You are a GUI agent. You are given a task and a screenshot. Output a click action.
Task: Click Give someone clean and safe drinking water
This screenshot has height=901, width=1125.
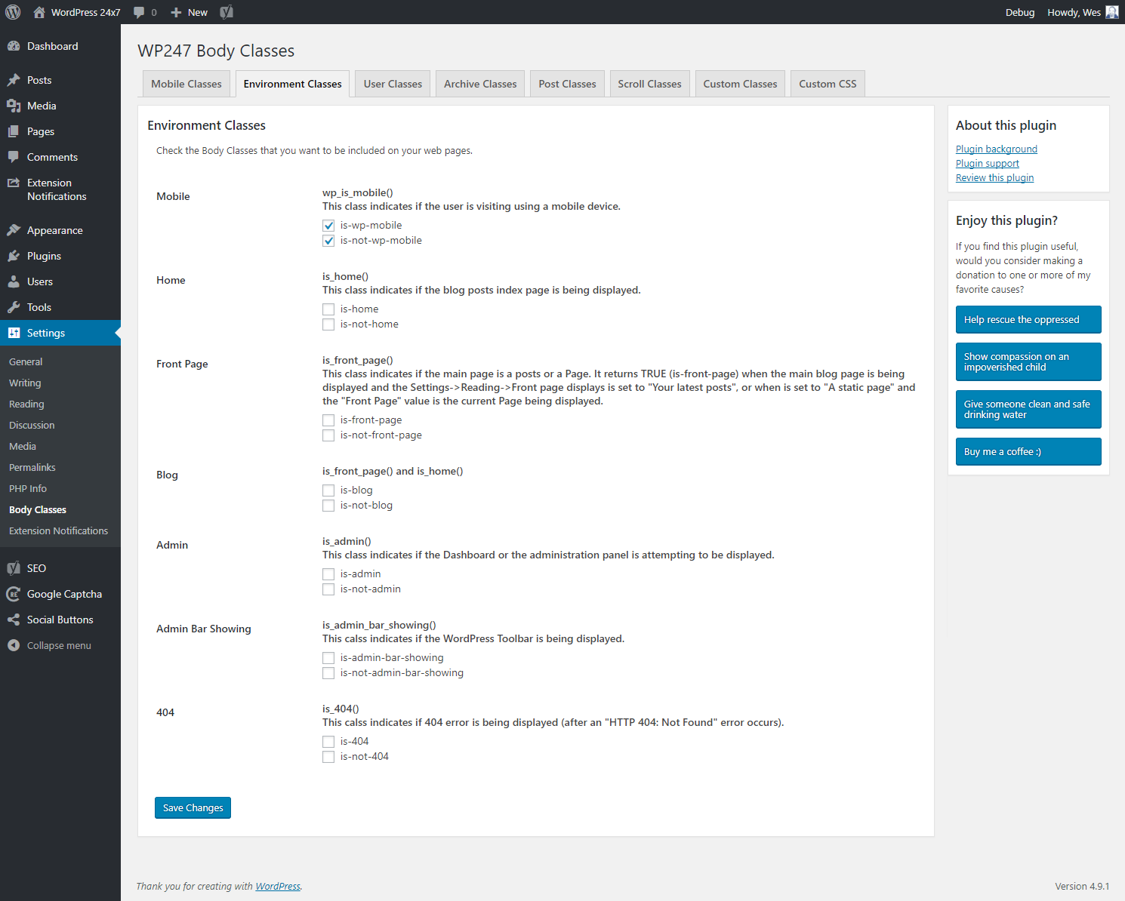coord(1028,409)
